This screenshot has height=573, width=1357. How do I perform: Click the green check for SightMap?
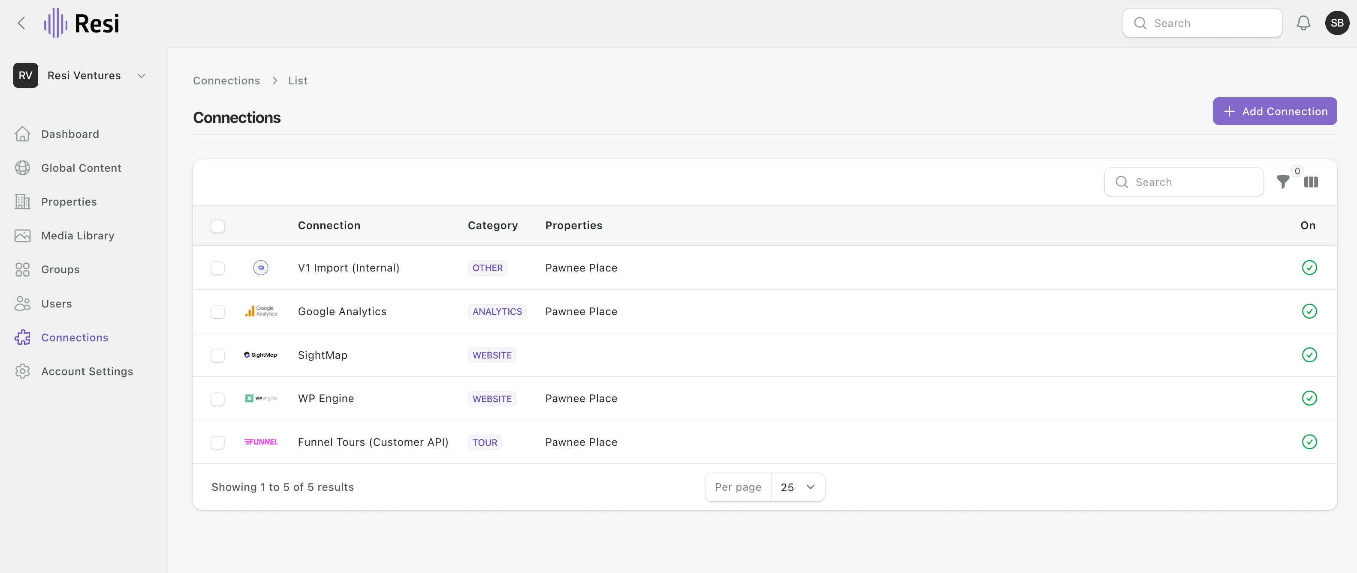(1309, 355)
